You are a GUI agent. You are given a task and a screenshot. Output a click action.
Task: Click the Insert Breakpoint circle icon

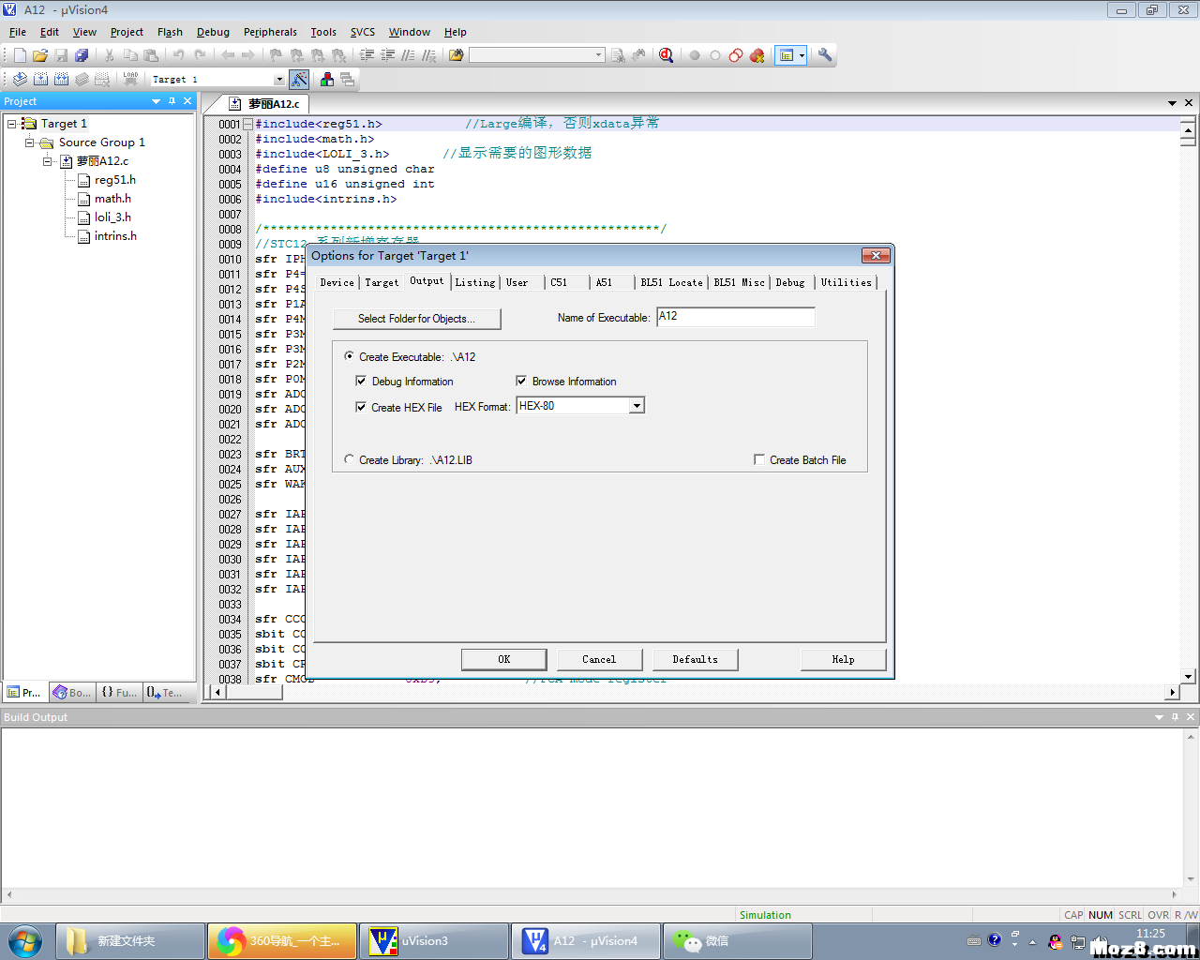(x=695, y=55)
